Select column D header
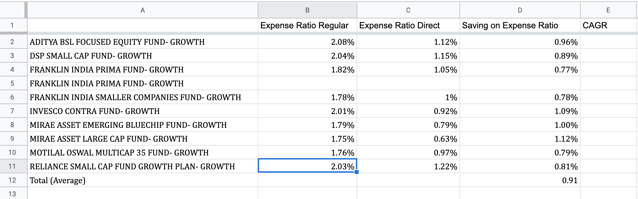 pyautogui.click(x=520, y=10)
